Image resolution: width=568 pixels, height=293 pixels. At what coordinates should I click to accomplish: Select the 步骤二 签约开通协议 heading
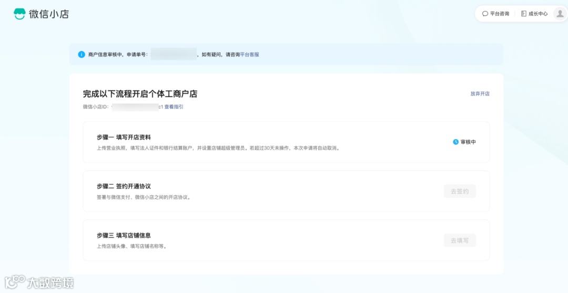124,186
